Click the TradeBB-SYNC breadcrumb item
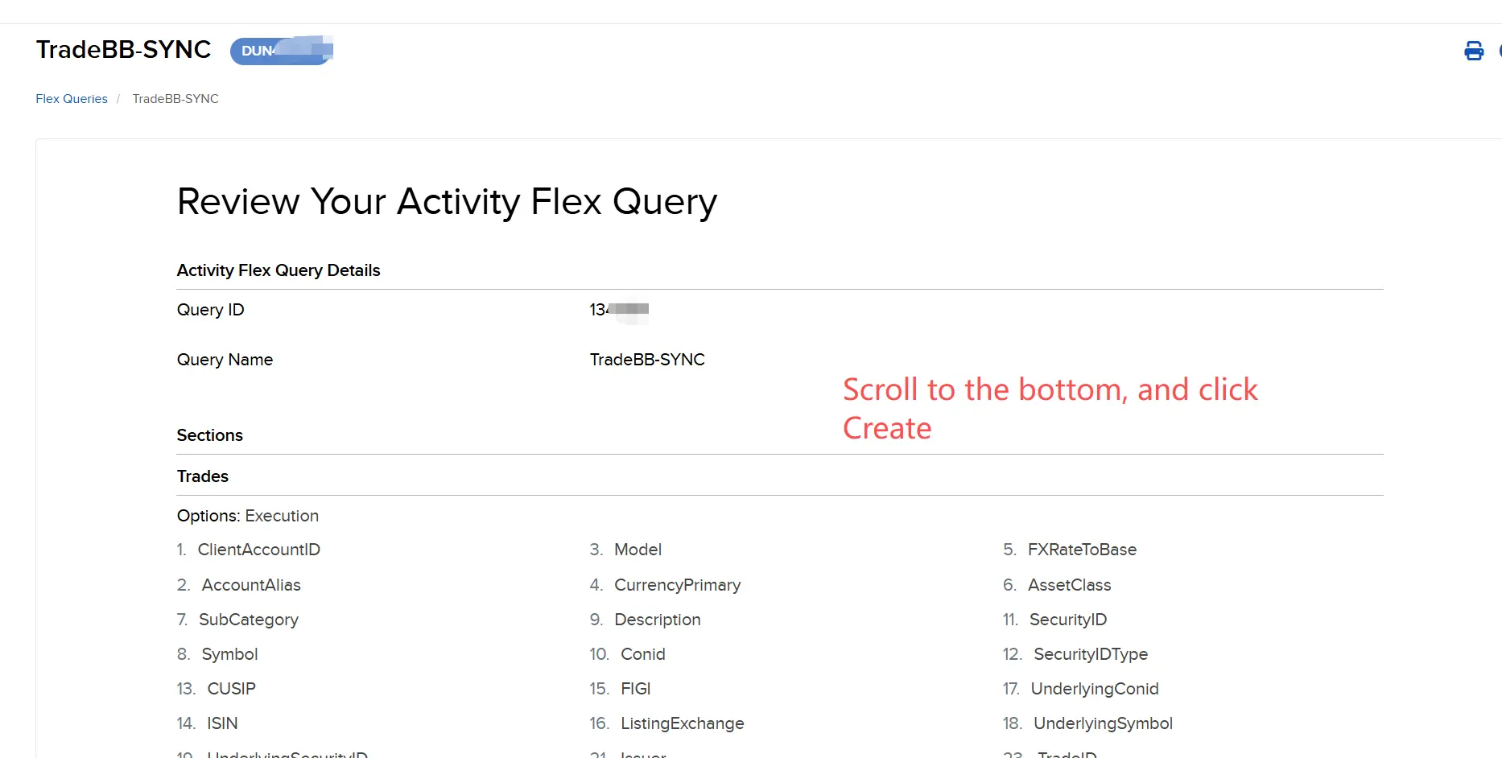 175,99
